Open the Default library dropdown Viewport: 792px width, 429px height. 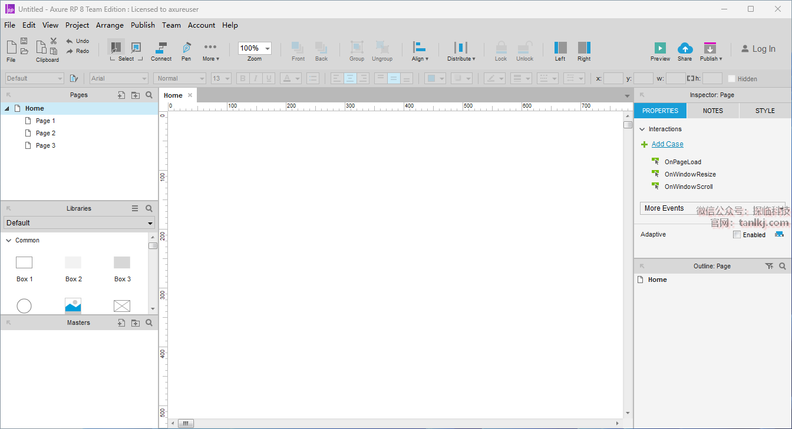tap(79, 223)
